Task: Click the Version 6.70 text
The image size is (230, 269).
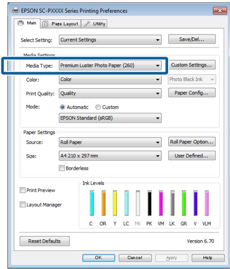Action: click(200, 241)
